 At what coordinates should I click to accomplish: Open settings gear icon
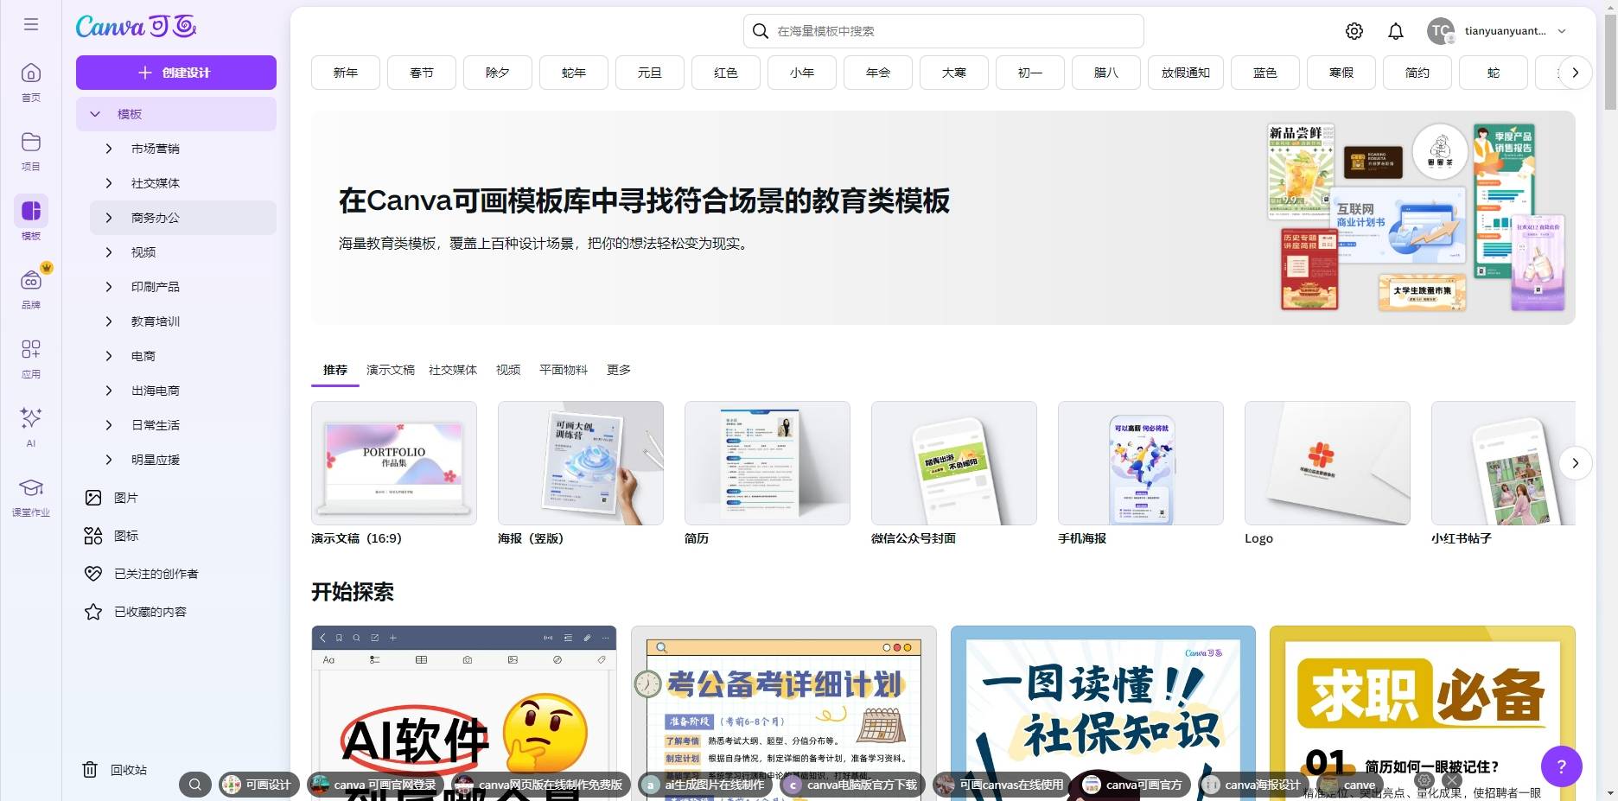1354,31
